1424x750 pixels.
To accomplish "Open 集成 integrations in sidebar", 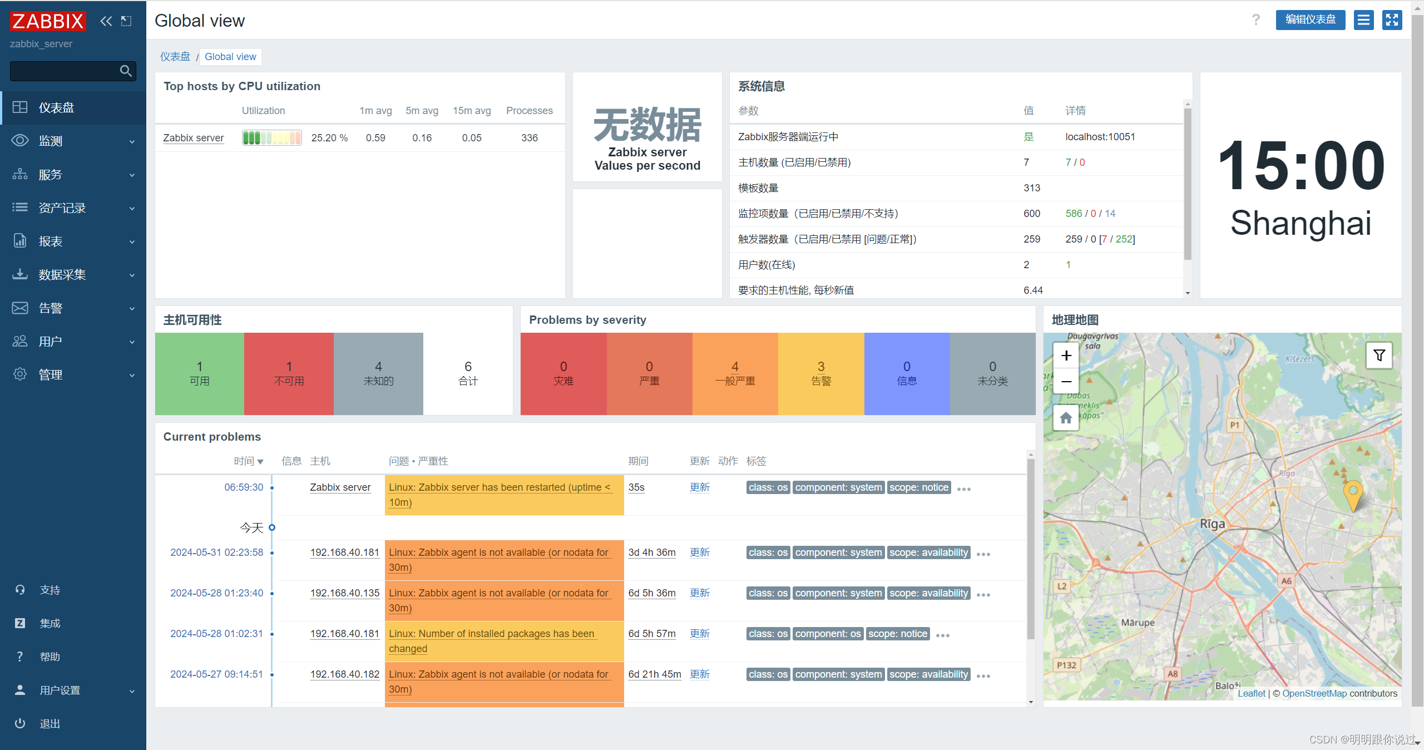I will point(73,623).
